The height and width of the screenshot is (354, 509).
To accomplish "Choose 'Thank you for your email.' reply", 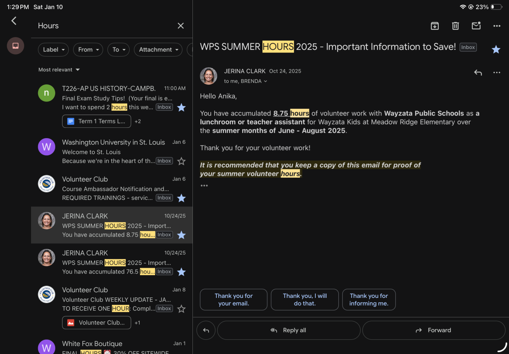I will pyautogui.click(x=234, y=299).
